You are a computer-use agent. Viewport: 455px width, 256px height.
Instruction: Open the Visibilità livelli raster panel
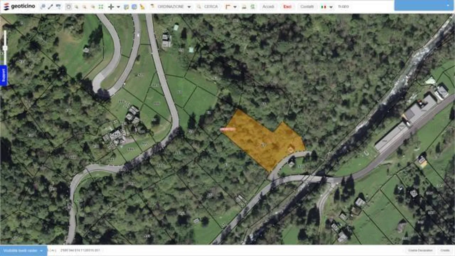click(x=23, y=251)
